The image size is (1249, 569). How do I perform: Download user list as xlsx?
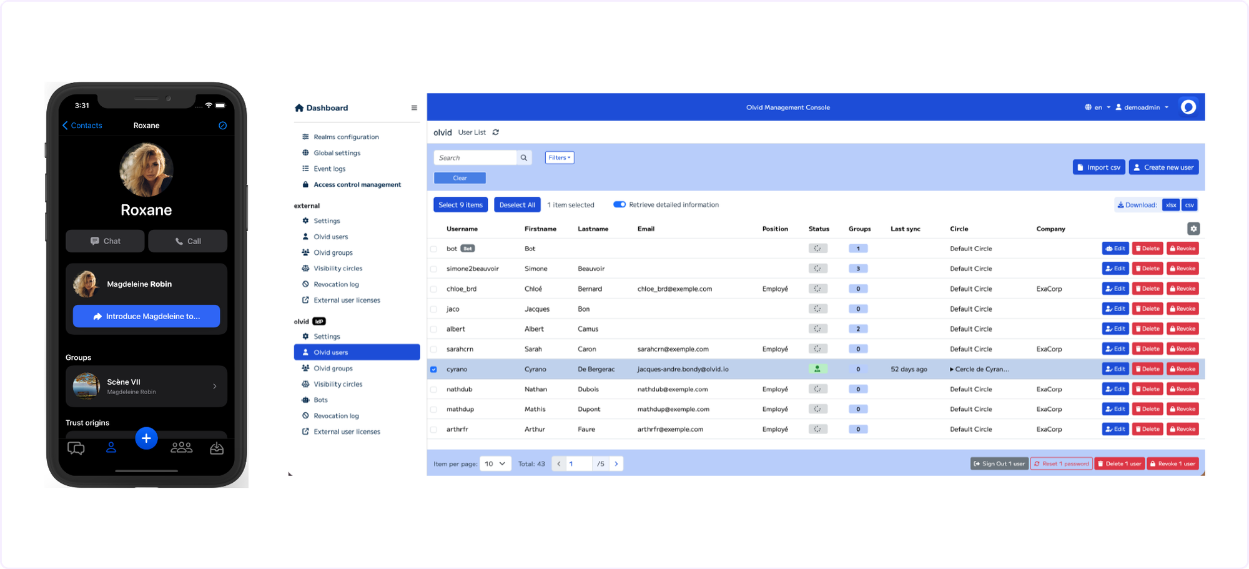tap(1171, 205)
